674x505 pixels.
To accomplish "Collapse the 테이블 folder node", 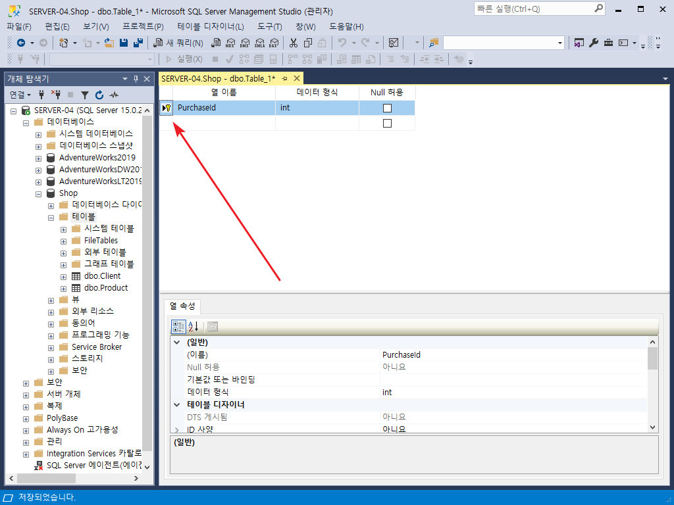I will tap(51, 217).
